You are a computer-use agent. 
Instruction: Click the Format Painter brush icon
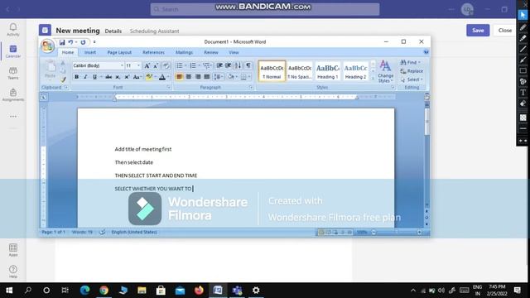click(63, 79)
